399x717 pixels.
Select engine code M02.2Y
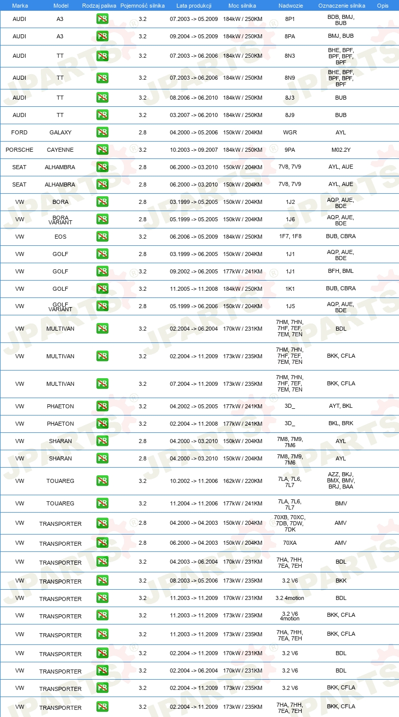341,150
